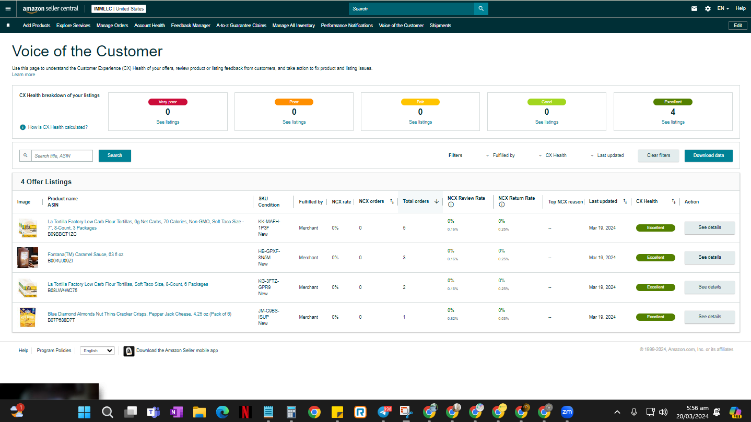Screen dimensions: 751x422
Task: Go to Manage Orders in the navigation bar
Action: pos(112,26)
